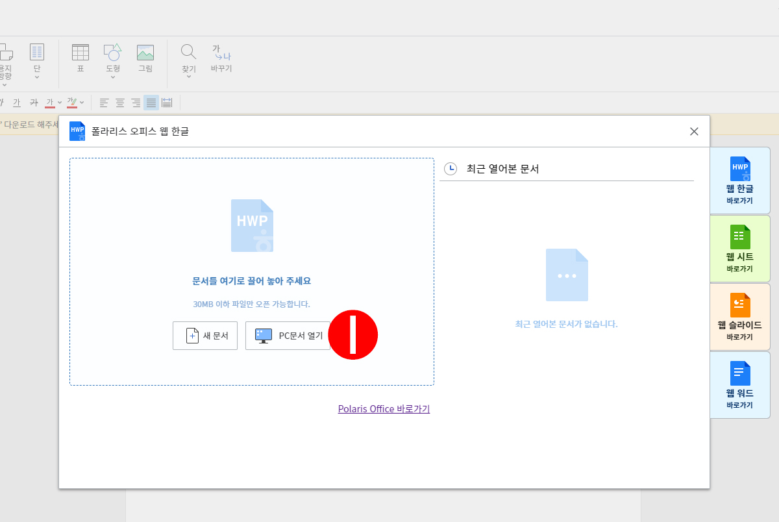Image resolution: width=779 pixels, height=522 pixels.
Task: Click the empty document placeholder icon
Action: point(567,275)
